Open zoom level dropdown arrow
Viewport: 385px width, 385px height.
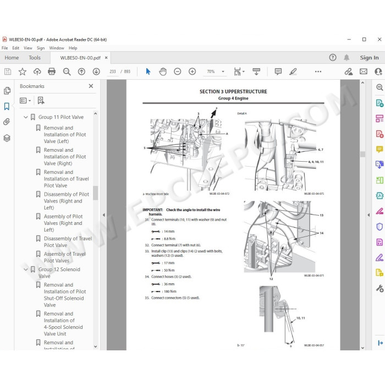coord(223,71)
